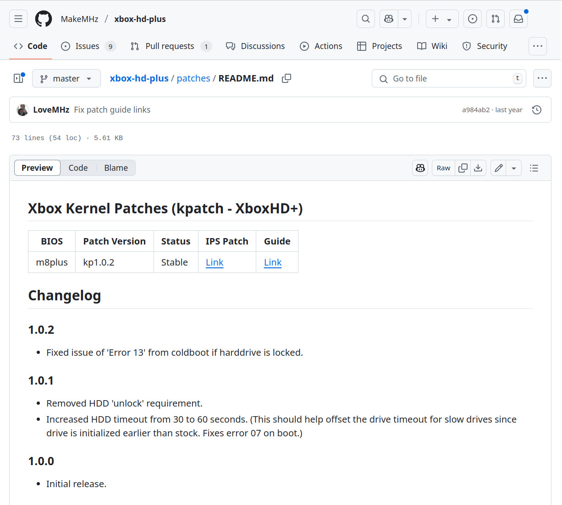This screenshot has width=562, height=505.
Task: Open the master branch selector
Action: click(66, 79)
